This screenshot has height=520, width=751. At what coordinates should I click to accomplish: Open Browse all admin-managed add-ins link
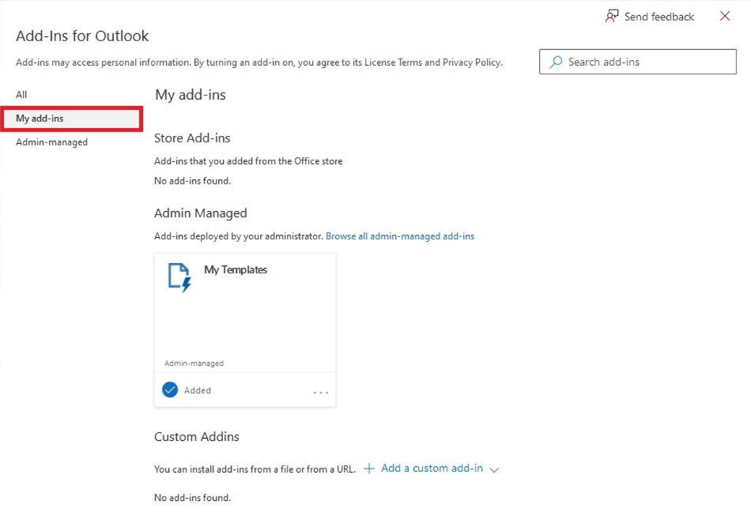400,236
